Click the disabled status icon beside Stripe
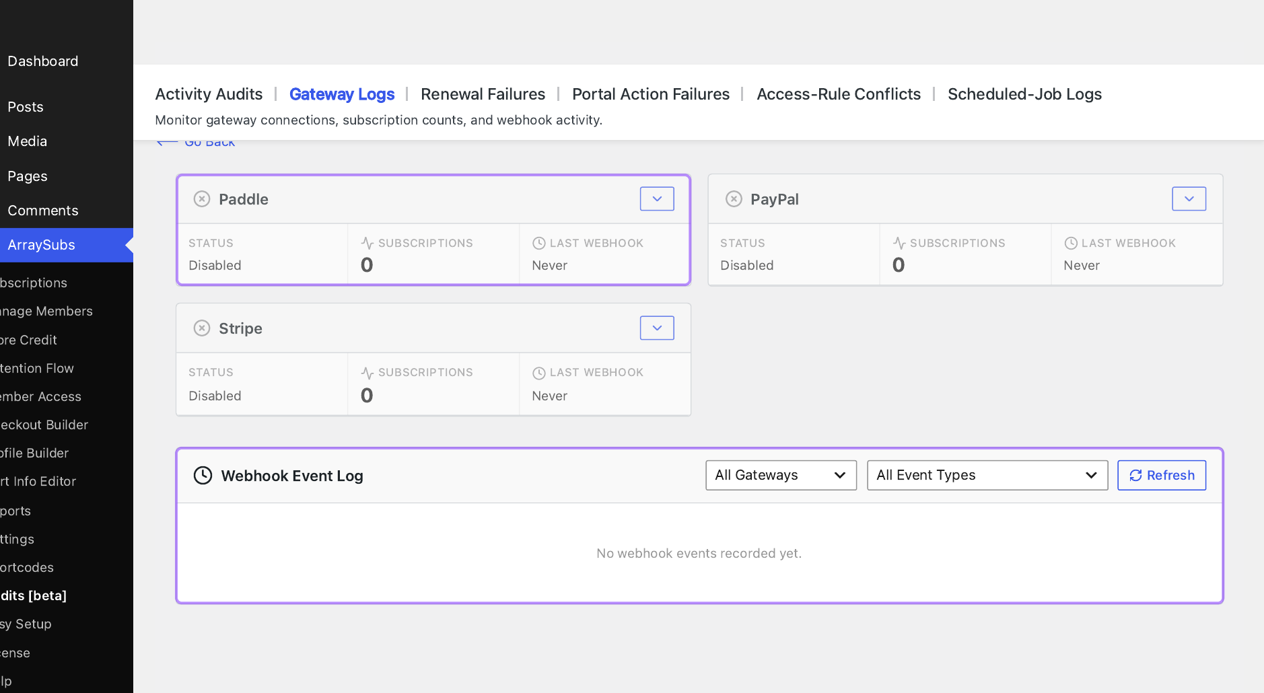1264x693 pixels. coord(202,328)
